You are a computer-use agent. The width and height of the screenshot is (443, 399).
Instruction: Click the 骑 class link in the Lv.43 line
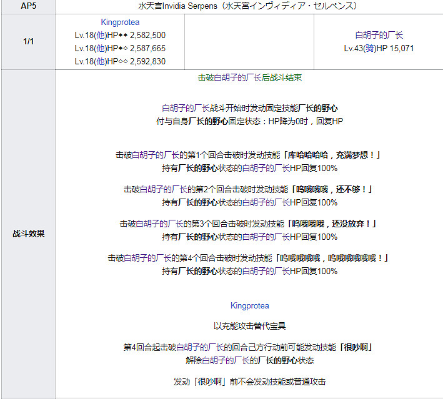click(370, 48)
